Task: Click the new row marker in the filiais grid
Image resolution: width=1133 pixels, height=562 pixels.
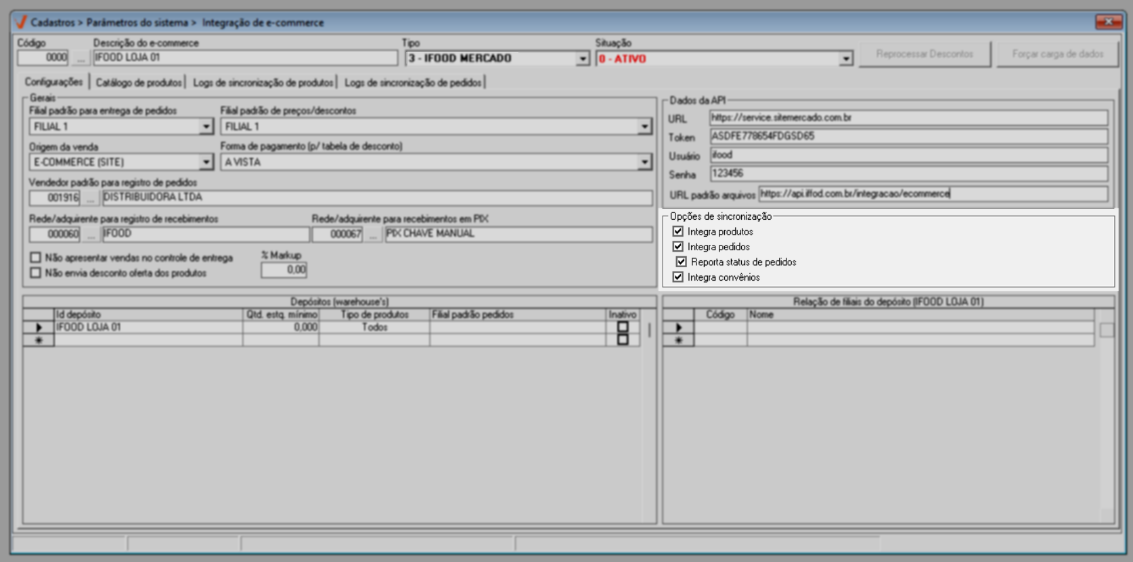Action: [x=679, y=340]
